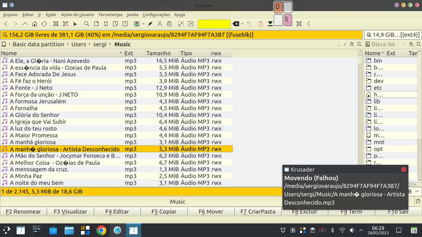422x237 pixels.
Task: Open the Arquivo menu
Action: click(11, 15)
